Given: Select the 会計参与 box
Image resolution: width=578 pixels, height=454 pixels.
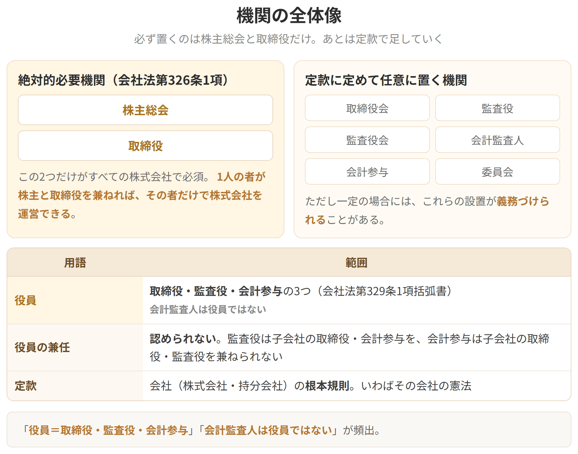Looking at the screenshot, I should [367, 171].
